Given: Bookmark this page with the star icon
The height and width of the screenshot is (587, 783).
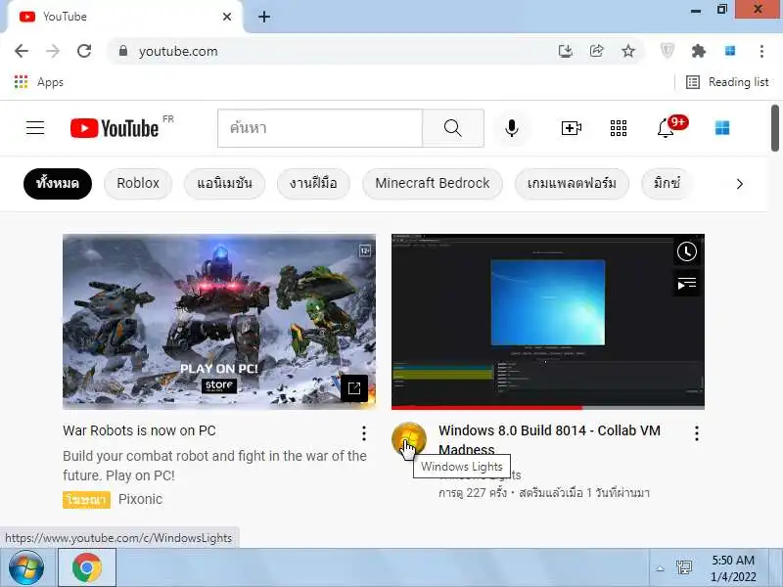Looking at the screenshot, I should [628, 51].
